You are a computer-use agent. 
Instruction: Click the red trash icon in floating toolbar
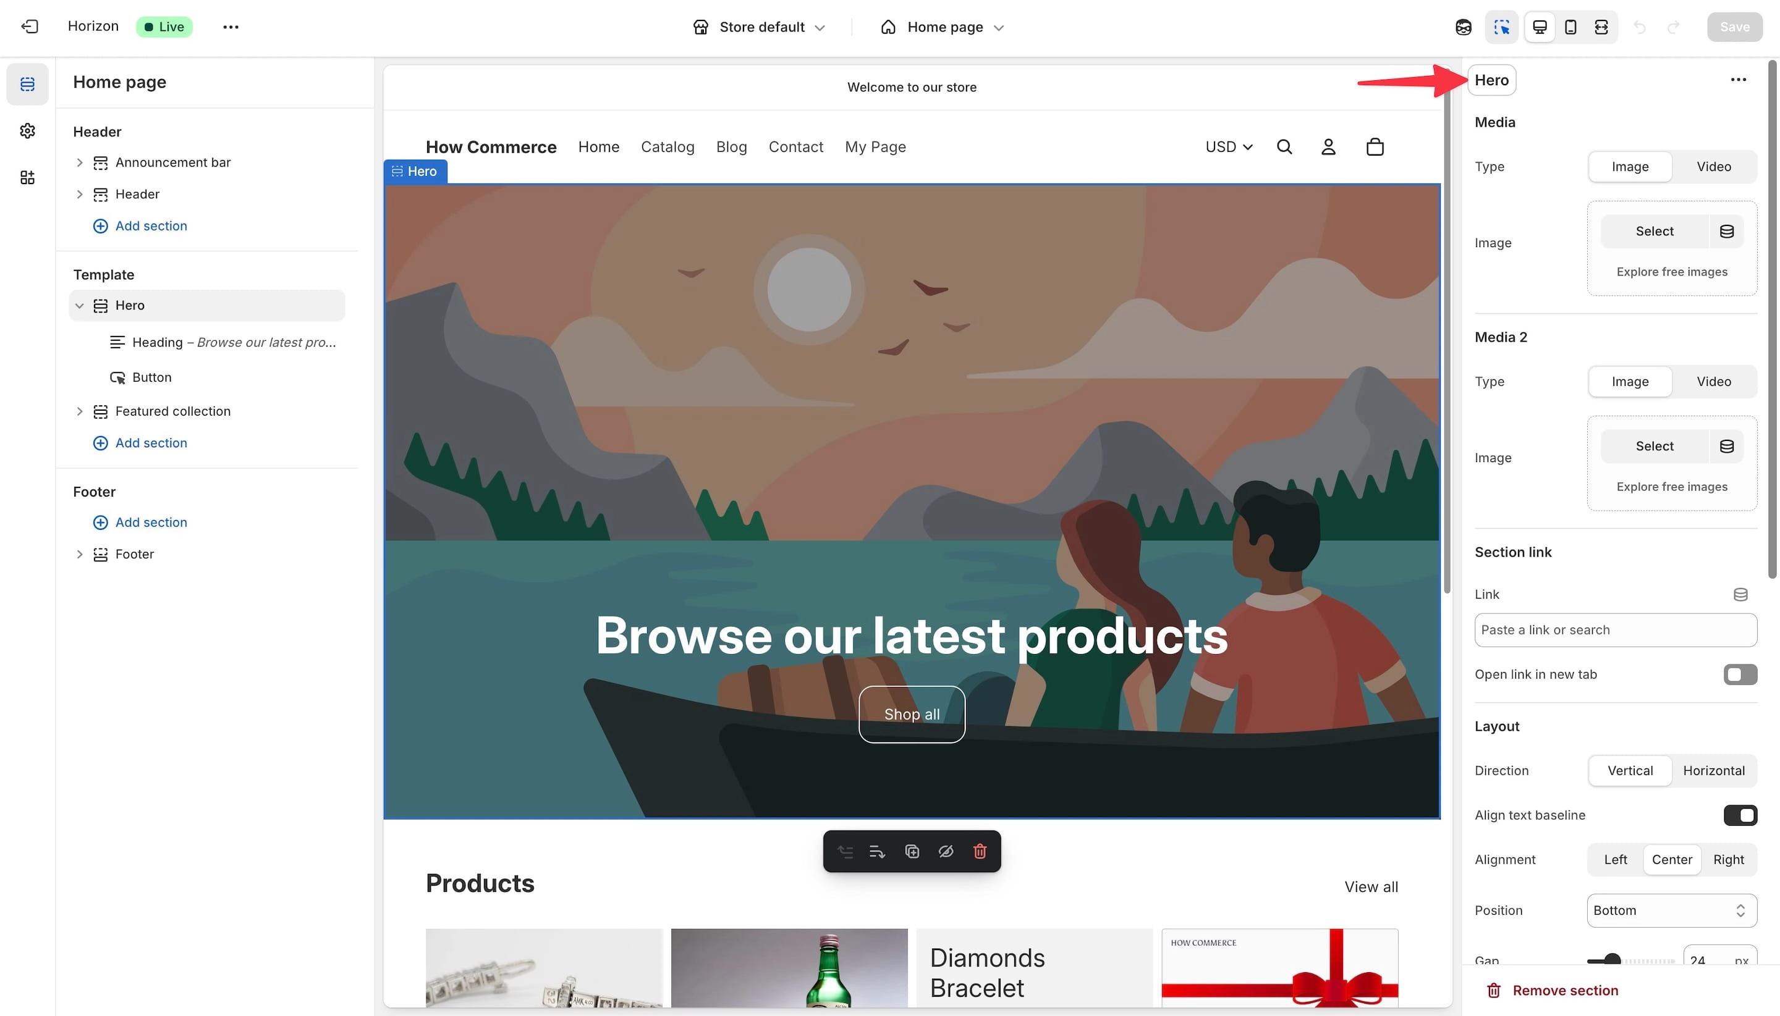(980, 851)
